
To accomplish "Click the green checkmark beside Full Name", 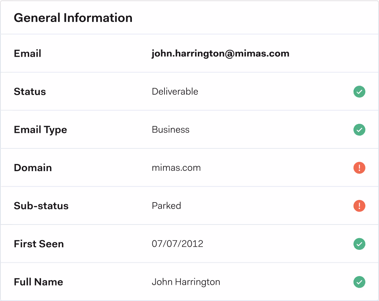I will [x=359, y=282].
